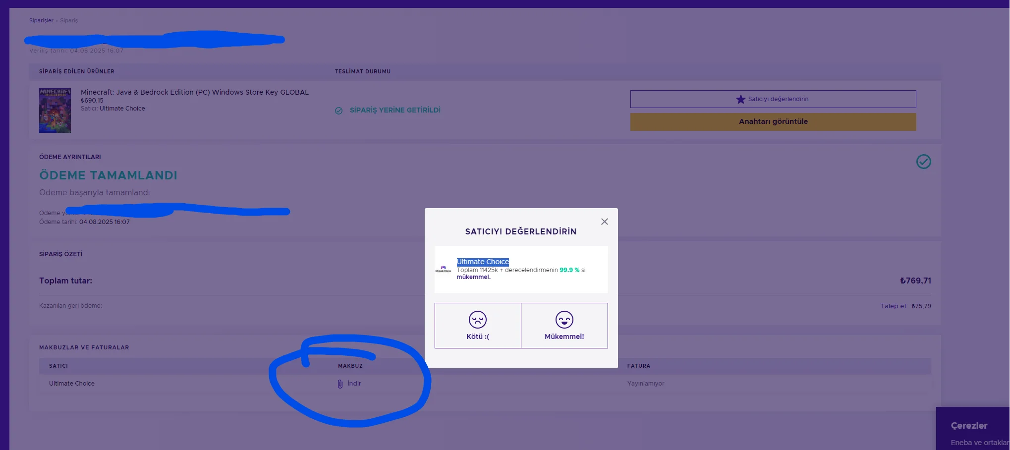This screenshot has width=1010, height=450.
Task: Click Ultimate Choice seller under product title
Action: tap(122, 109)
